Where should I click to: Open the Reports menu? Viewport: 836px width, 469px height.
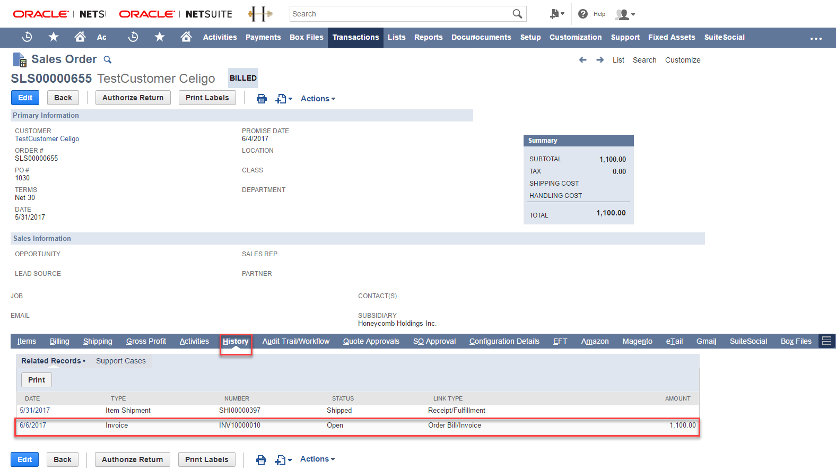point(428,37)
